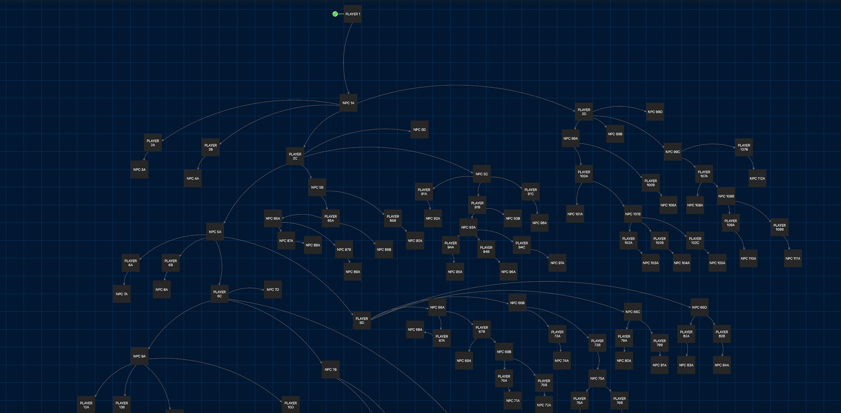The height and width of the screenshot is (413, 841).
Task: Select the NPC 1A node
Action: tap(348, 103)
